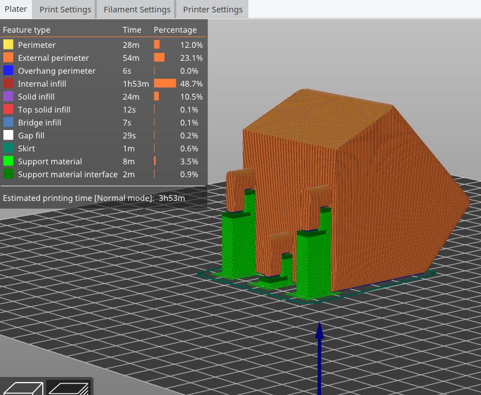The image size is (481, 395).
Task: Click the '1h53m' Internal infill time
Action: (x=136, y=84)
